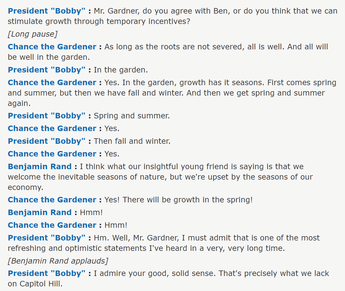Click President "Bobby" link before "Hm. Well, Mr. Gardner"
The width and height of the screenshot is (345, 291).
(x=47, y=238)
